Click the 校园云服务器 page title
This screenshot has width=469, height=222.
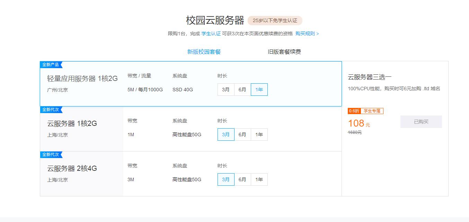pyautogui.click(x=215, y=20)
